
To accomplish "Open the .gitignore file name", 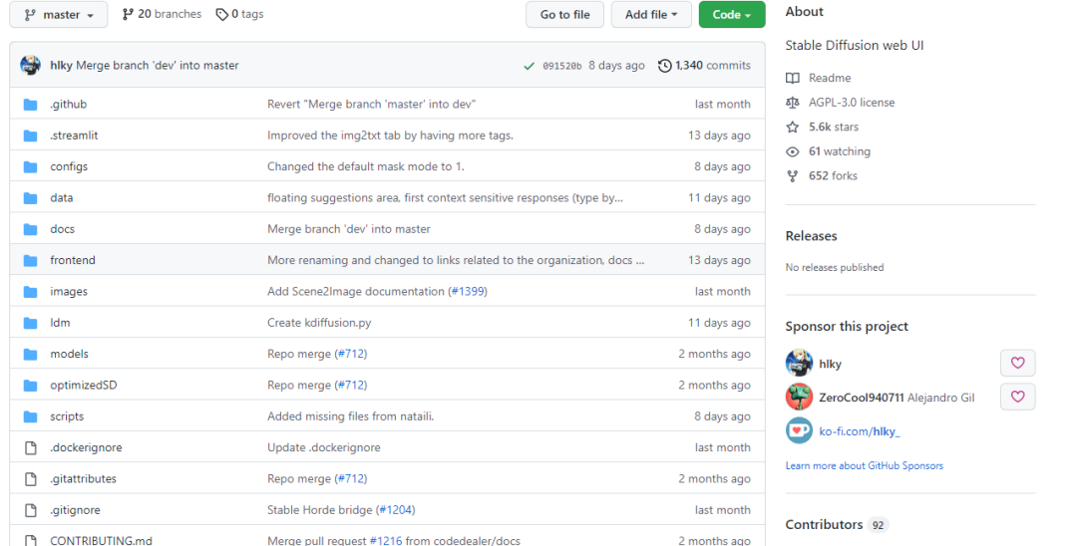I will coord(75,510).
